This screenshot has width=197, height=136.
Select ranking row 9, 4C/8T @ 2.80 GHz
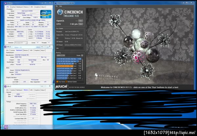click(x=69, y=78)
